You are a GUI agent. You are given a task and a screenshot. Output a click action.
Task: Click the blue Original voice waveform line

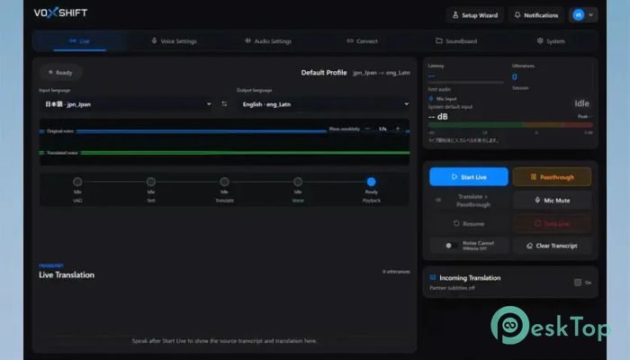coord(201,131)
